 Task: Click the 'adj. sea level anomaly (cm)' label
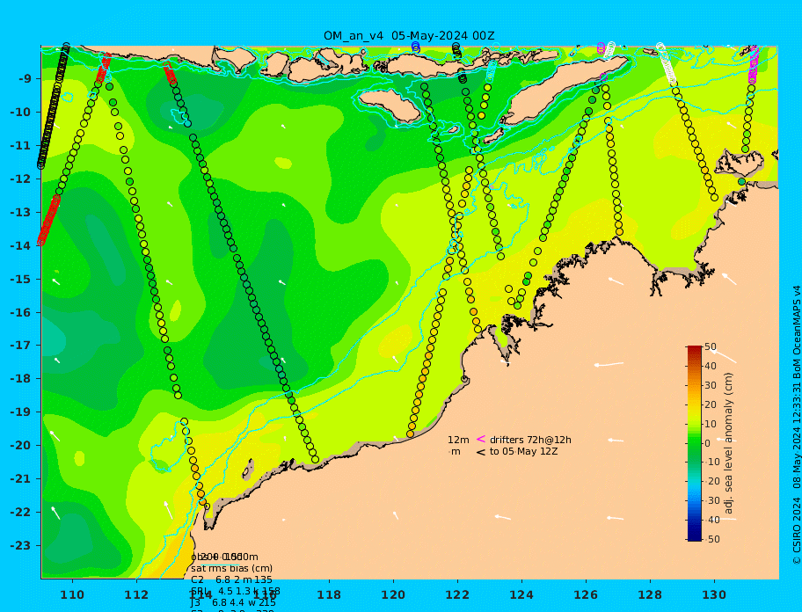729,443
